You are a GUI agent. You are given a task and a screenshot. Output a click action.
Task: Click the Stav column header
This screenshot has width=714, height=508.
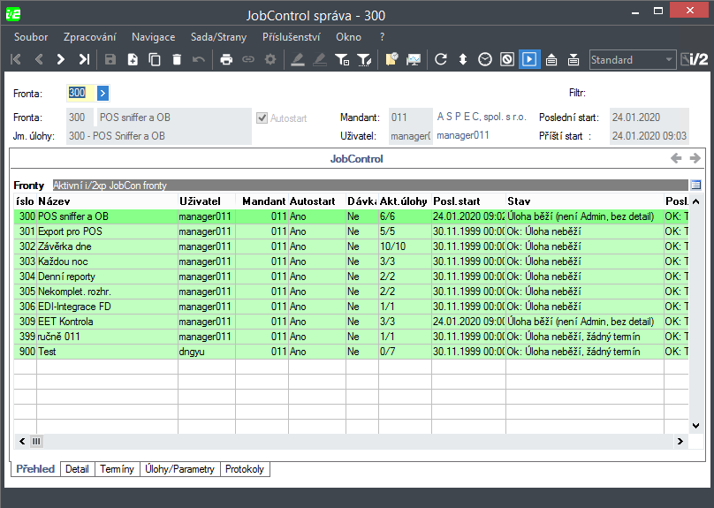585,201
